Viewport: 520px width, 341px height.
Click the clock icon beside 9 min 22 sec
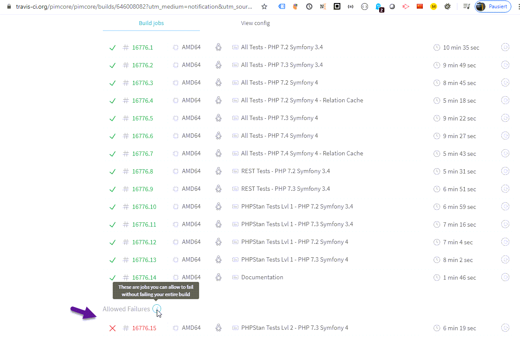437,118
